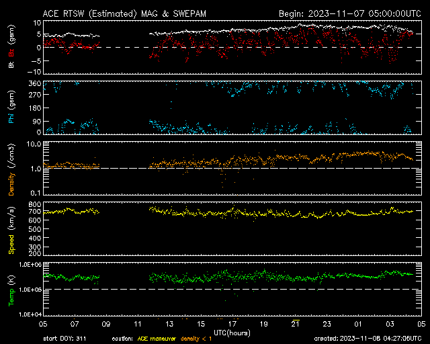The height and width of the screenshot is (344, 430).
Task: Click the Begin 2023-11-07 timestamp text
Action: [349, 13]
